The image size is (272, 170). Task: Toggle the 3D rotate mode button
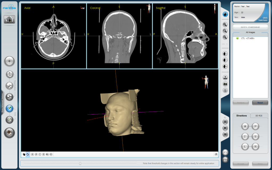(x=28, y=154)
